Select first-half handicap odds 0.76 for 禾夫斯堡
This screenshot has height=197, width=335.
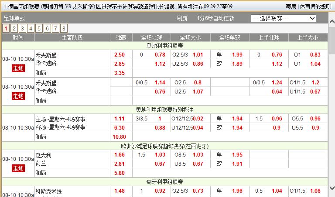[x=277, y=55]
